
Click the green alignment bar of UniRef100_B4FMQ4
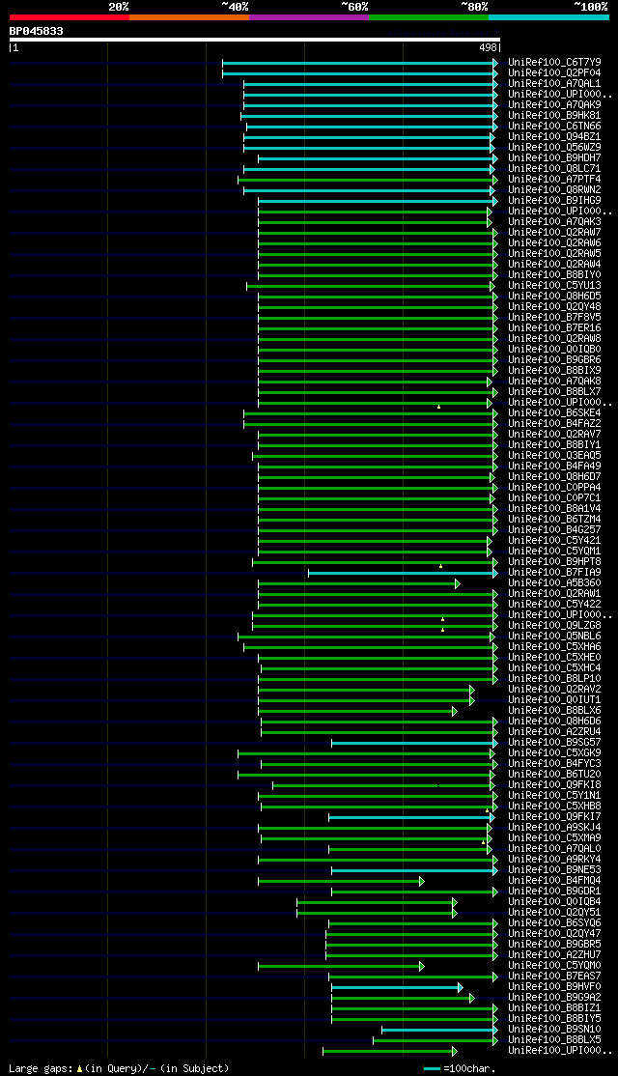[341, 881]
